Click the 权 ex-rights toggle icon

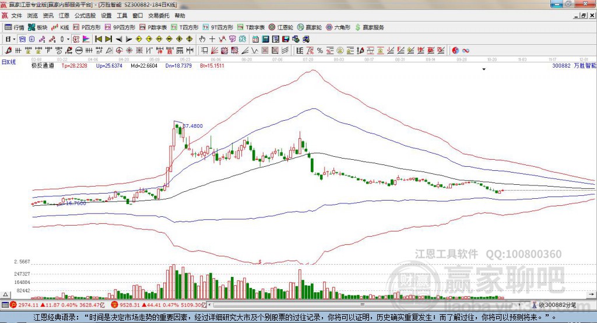tap(76, 39)
